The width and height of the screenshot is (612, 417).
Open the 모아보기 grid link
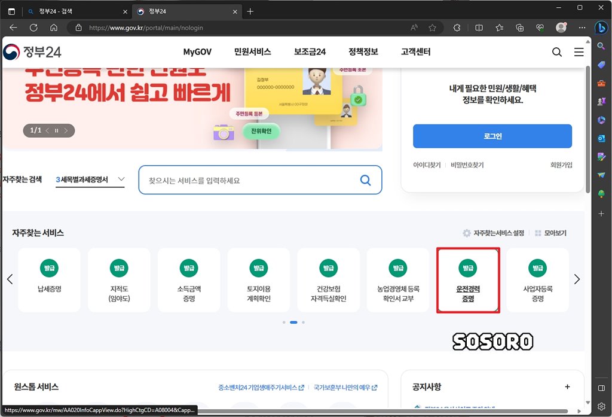[550, 233]
